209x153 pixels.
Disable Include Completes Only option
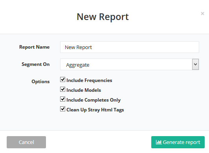[62, 99]
